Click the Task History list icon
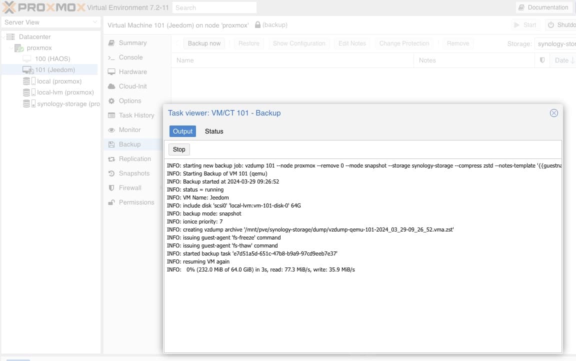Viewport: 576px width, 361px height. pos(111,115)
